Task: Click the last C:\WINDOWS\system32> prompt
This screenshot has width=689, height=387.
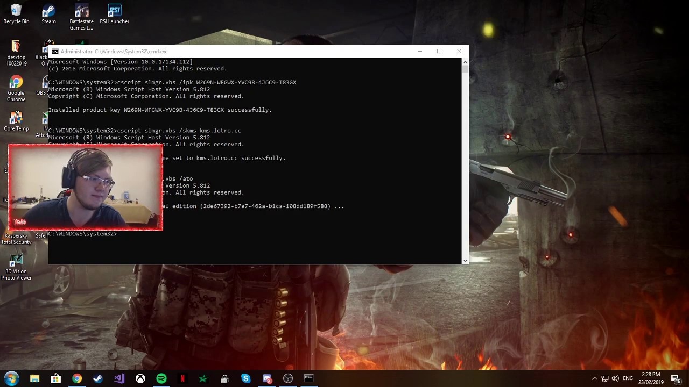Action: [x=82, y=234]
